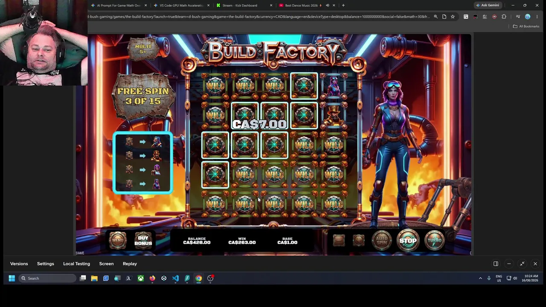Open Firefox from the taskbar

pyautogui.click(x=152, y=278)
